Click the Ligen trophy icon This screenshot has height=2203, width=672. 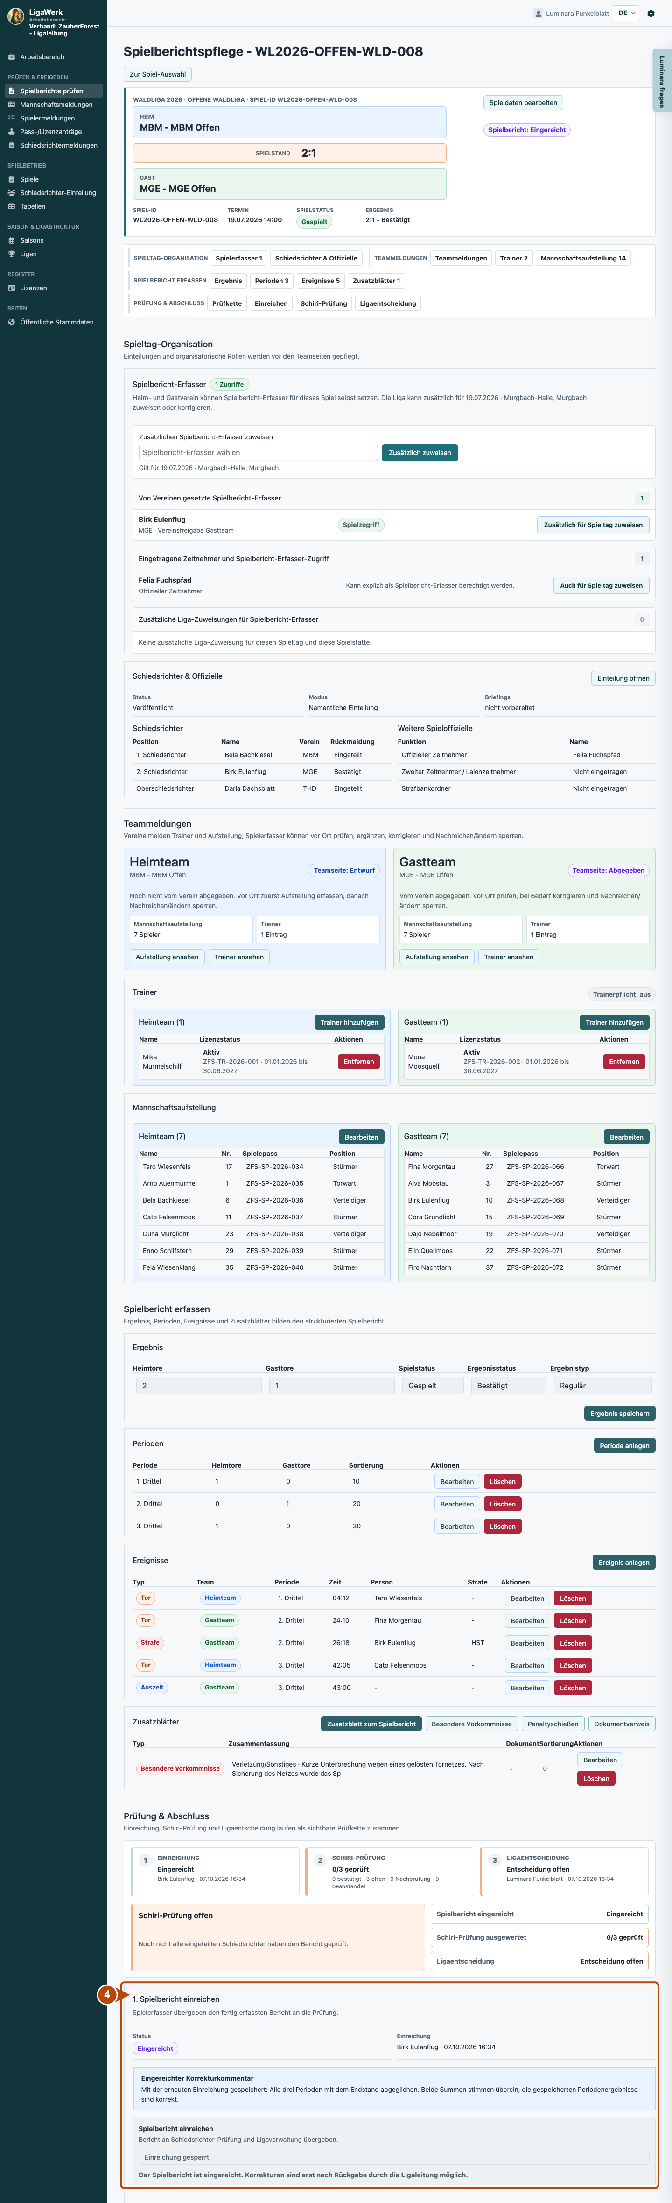(12, 254)
